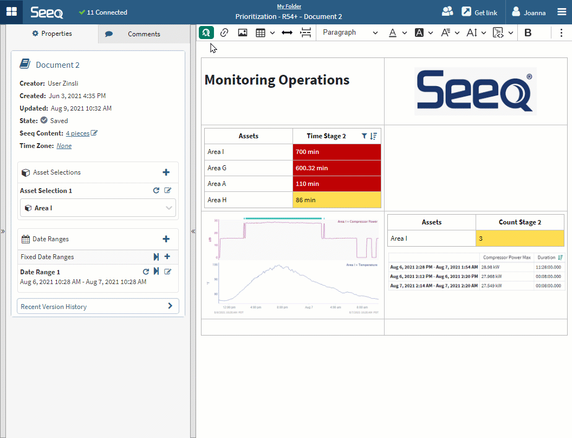Click the Get link button
572x438 pixels.
click(479, 12)
